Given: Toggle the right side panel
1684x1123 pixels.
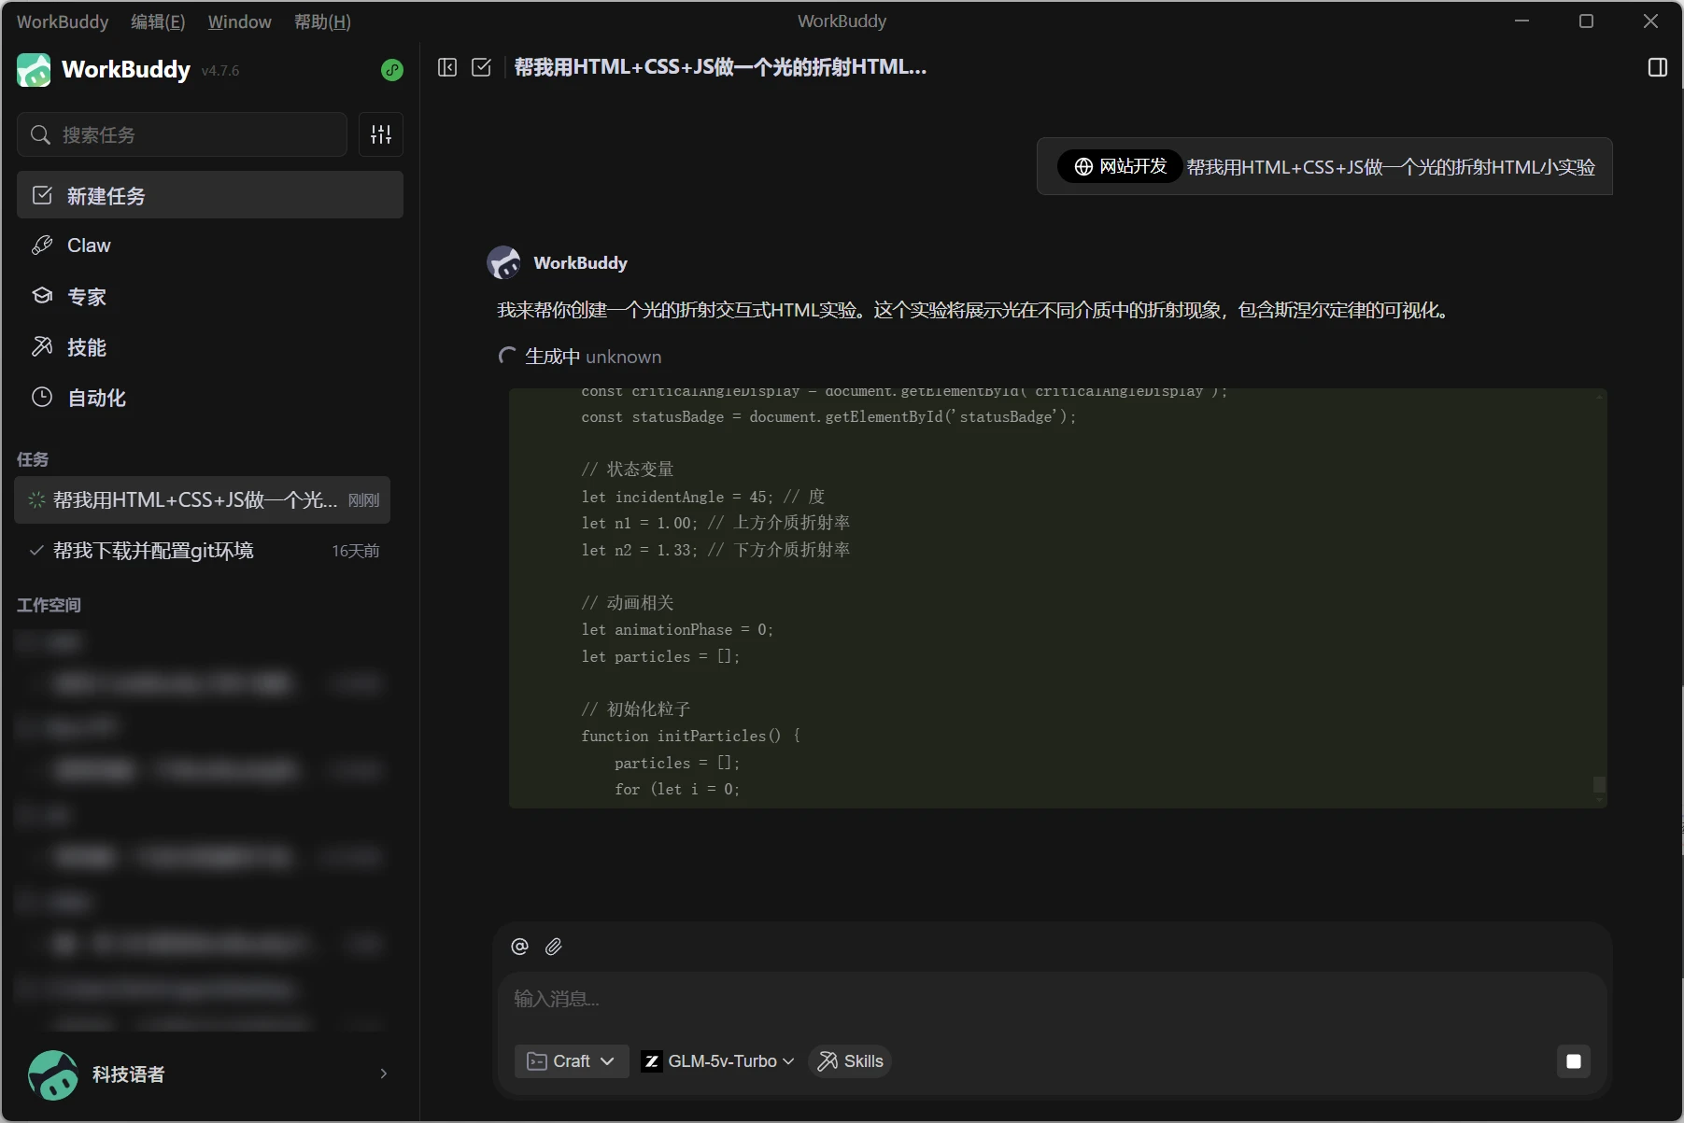Looking at the screenshot, I should pyautogui.click(x=1657, y=67).
